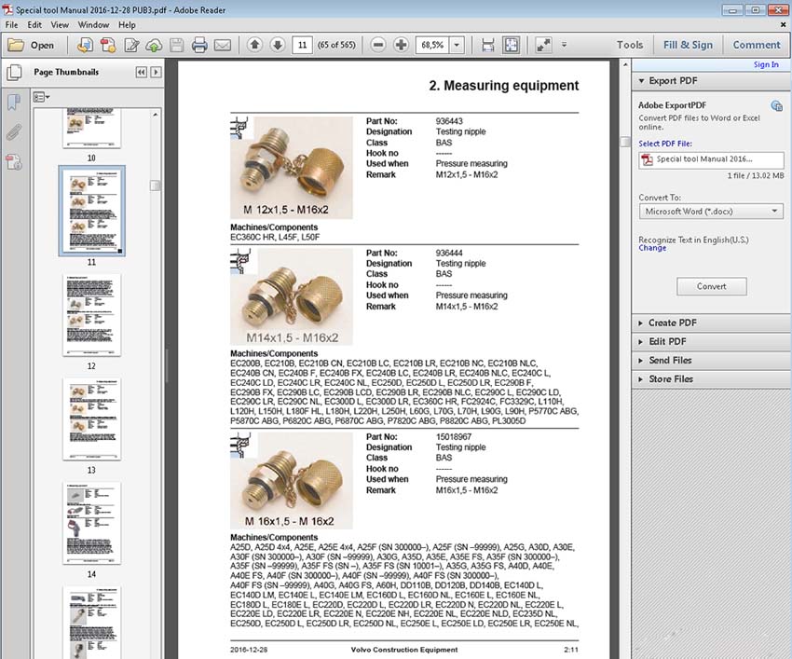This screenshot has width=792, height=659.
Task: Select page 11 thumbnail
Action: 91,211
